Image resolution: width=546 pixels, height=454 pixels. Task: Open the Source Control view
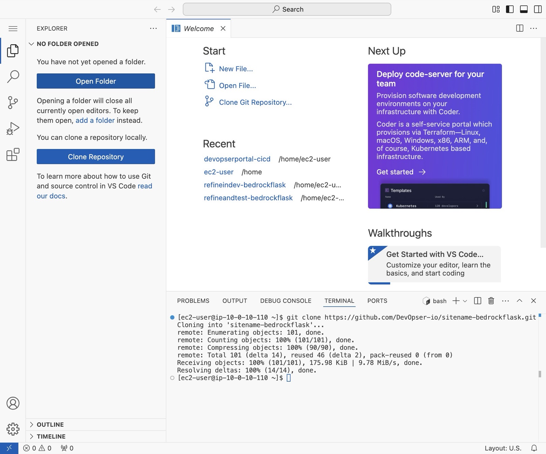pyautogui.click(x=13, y=102)
